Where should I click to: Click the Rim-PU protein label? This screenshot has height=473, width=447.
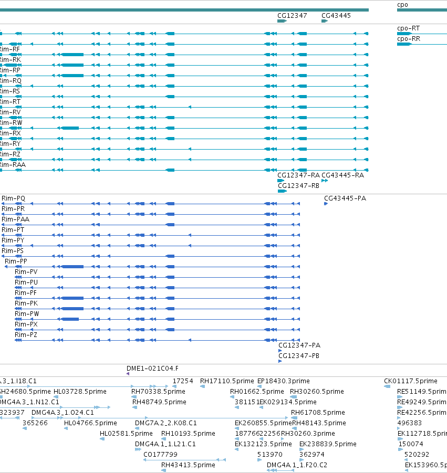click(26, 282)
